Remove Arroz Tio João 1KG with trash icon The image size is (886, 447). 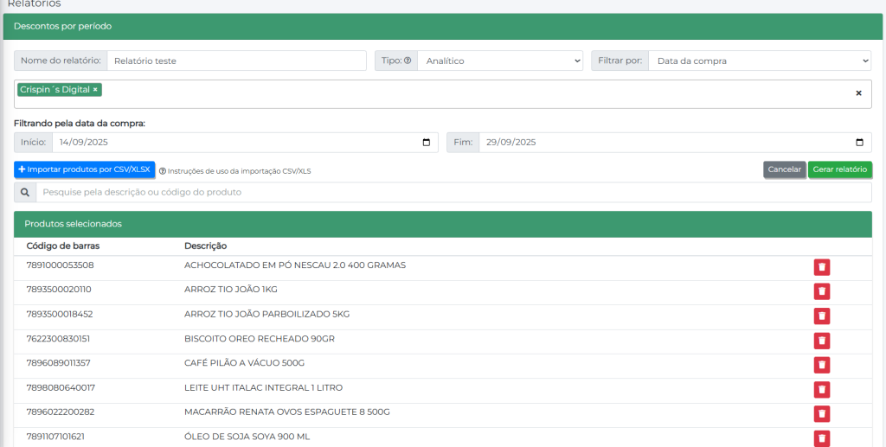tap(821, 291)
